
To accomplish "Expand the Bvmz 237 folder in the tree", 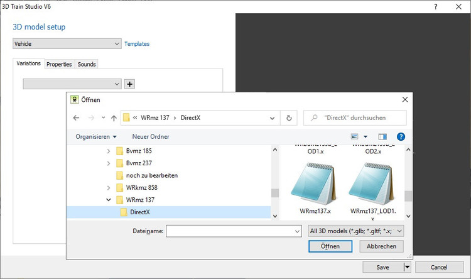I will click(x=109, y=163).
